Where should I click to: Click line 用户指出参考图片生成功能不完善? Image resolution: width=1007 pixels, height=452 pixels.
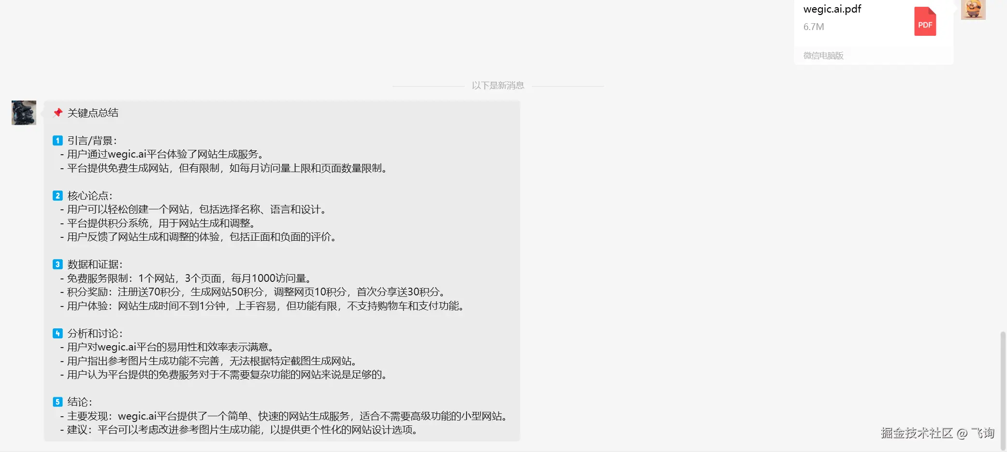click(210, 361)
